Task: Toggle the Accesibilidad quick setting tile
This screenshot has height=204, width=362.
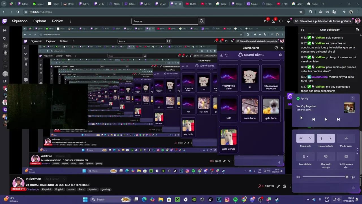Action: [305, 156]
